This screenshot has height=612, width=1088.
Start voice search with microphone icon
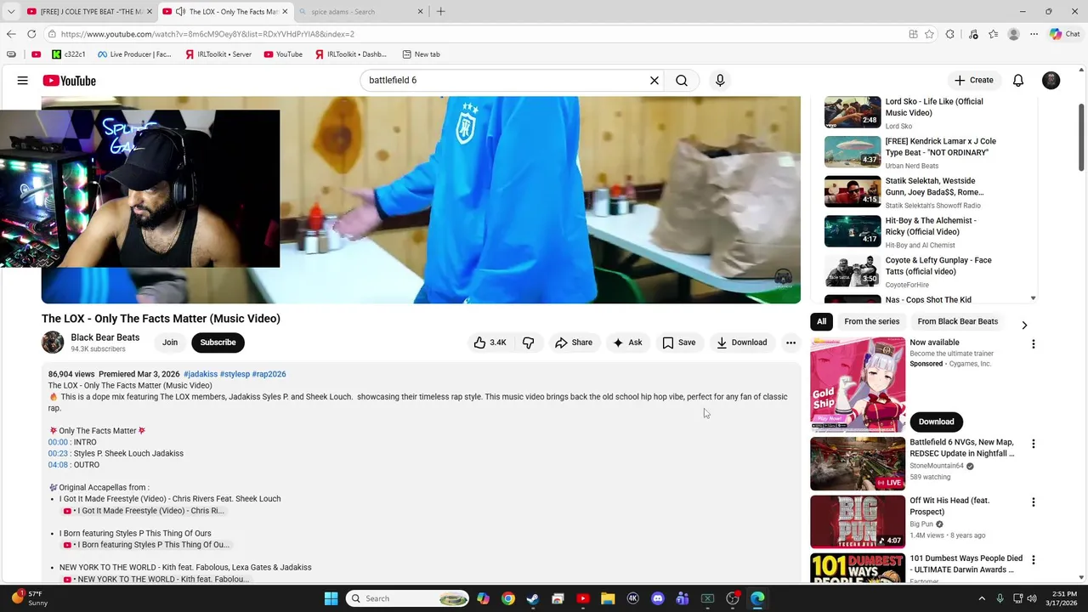tap(720, 81)
